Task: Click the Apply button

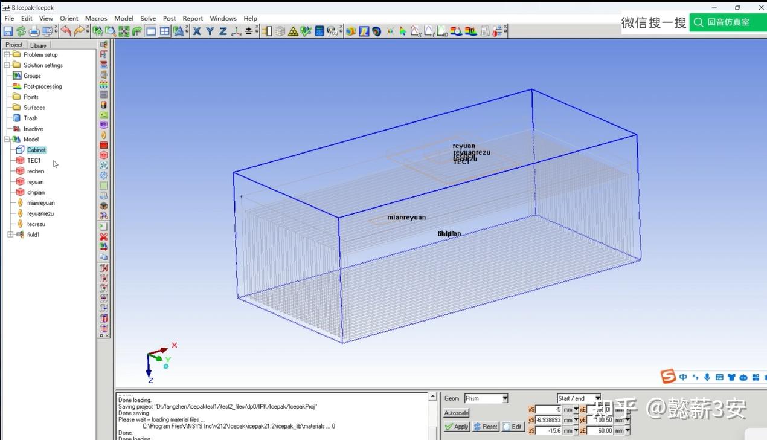Action: coord(457,426)
